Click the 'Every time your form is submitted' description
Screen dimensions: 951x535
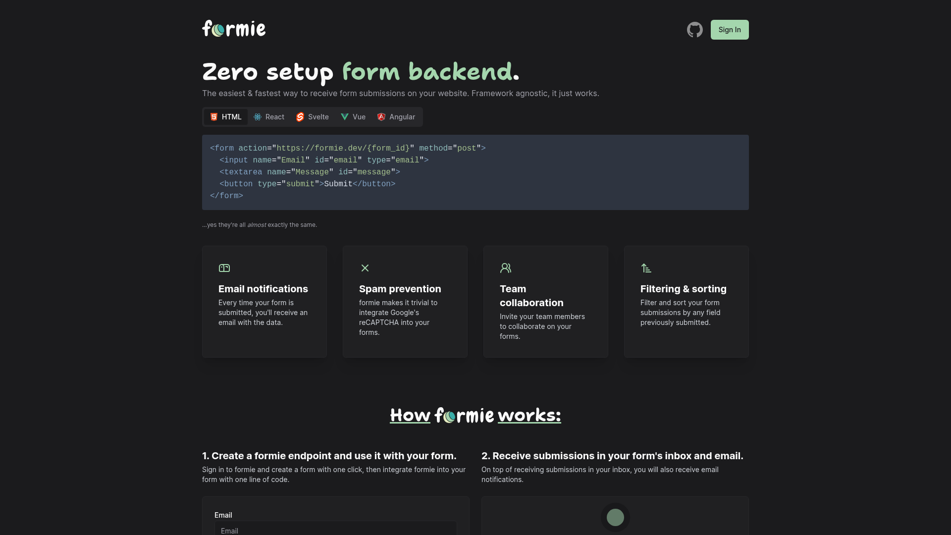[263, 313]
